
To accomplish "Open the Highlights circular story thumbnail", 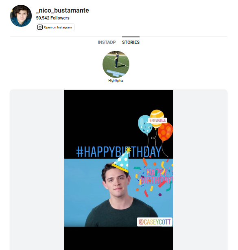I will 116,64.
